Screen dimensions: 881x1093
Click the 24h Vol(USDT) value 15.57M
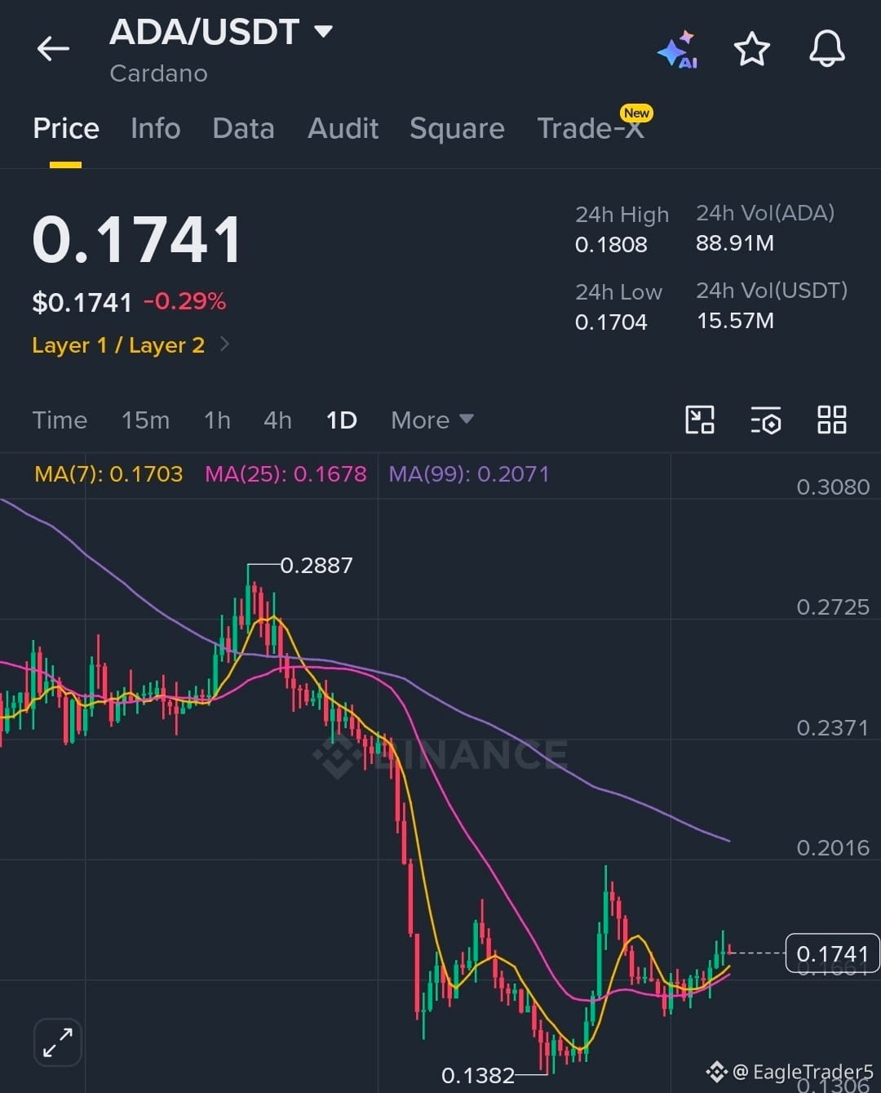coord(735,320)
